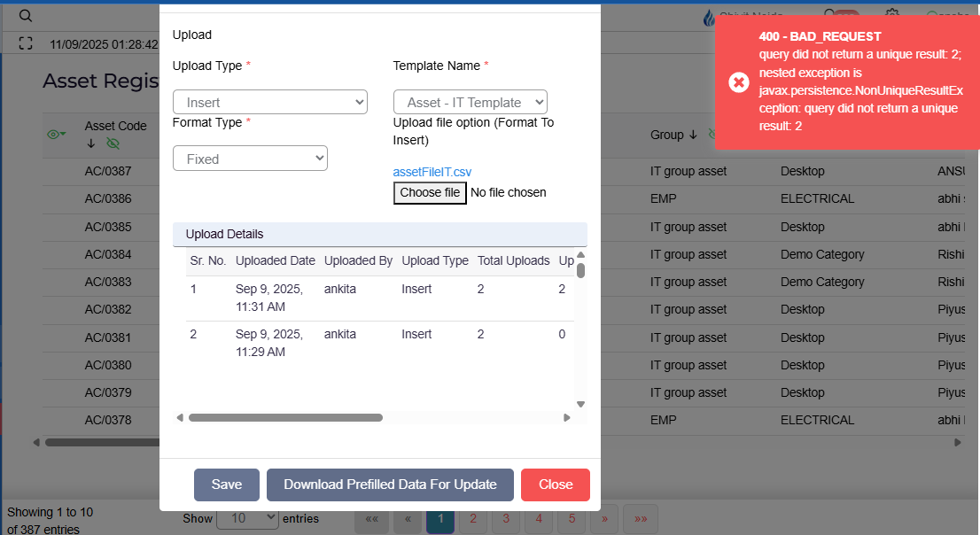Open the Upload Type dropdown
The width and height of the screenshot is (980, 535).
coord(270,103)
